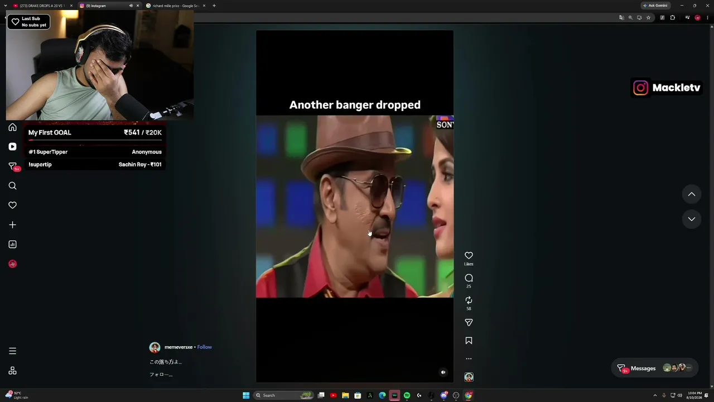Follow the memeversxe account
The width and height of the screenshot is (714, 402).
pos(204,347)
